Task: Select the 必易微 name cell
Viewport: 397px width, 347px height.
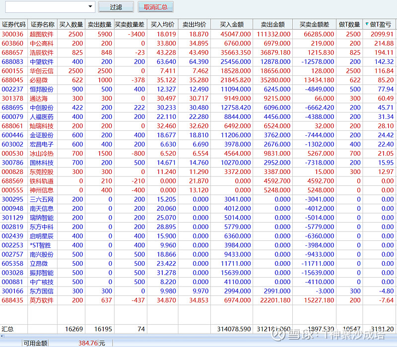Action: click(x=39, y=80)
